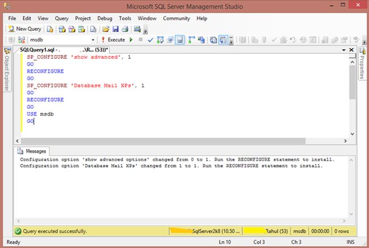Click the New Query button
369x248 pixels.
click(25, 29)
